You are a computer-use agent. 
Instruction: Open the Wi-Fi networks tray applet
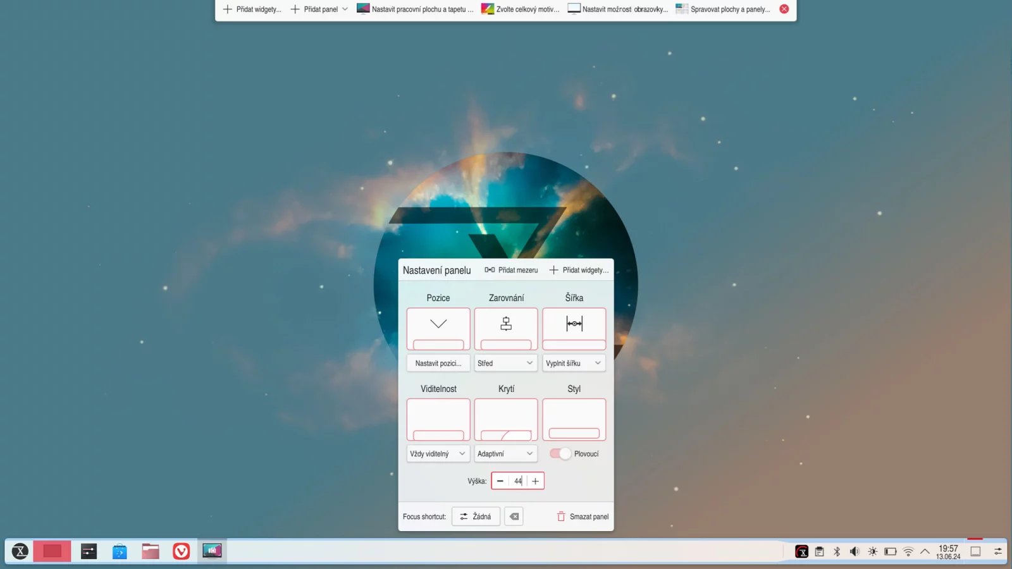(908, 551)
